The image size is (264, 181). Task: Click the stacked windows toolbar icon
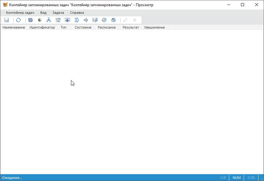(x=95, y=20)
